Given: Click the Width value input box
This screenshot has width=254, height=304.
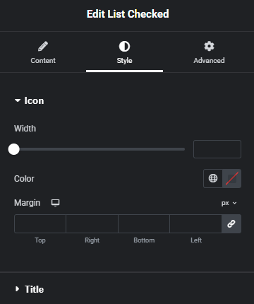Looking at the screenshot, I should pos(217,149).
